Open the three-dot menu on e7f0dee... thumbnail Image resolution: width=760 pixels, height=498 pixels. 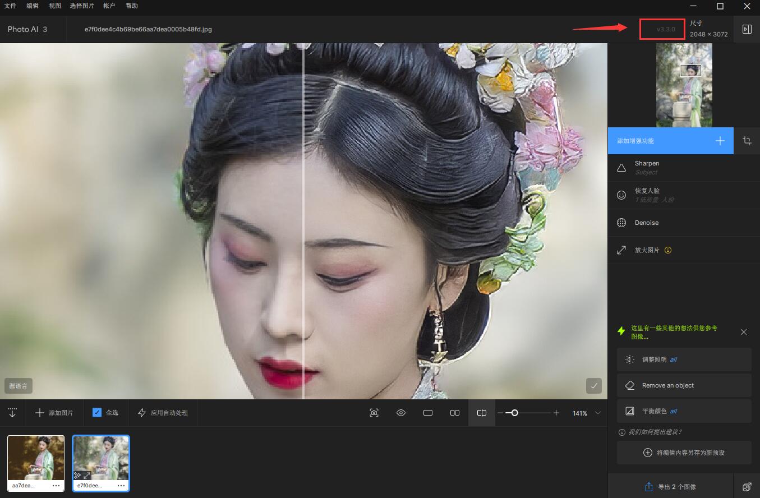tap(122, 486)
